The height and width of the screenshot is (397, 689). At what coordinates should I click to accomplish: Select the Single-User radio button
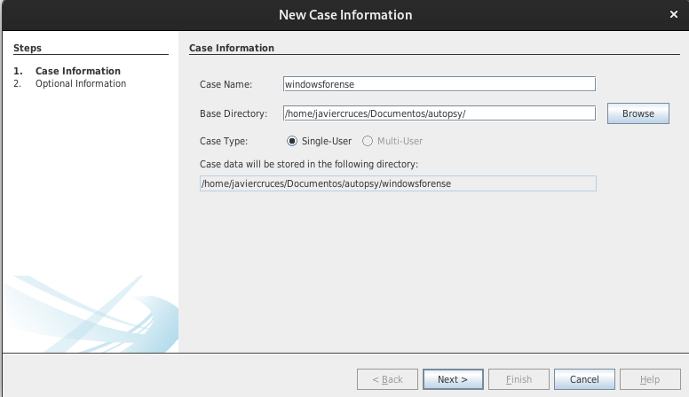292,141
